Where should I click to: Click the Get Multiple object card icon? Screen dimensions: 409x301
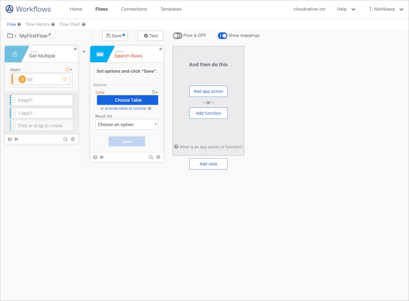pyautogui.click(x=15, y=54)
